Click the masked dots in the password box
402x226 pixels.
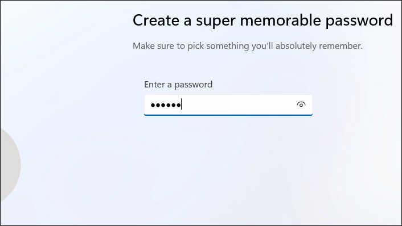point(166,105)
